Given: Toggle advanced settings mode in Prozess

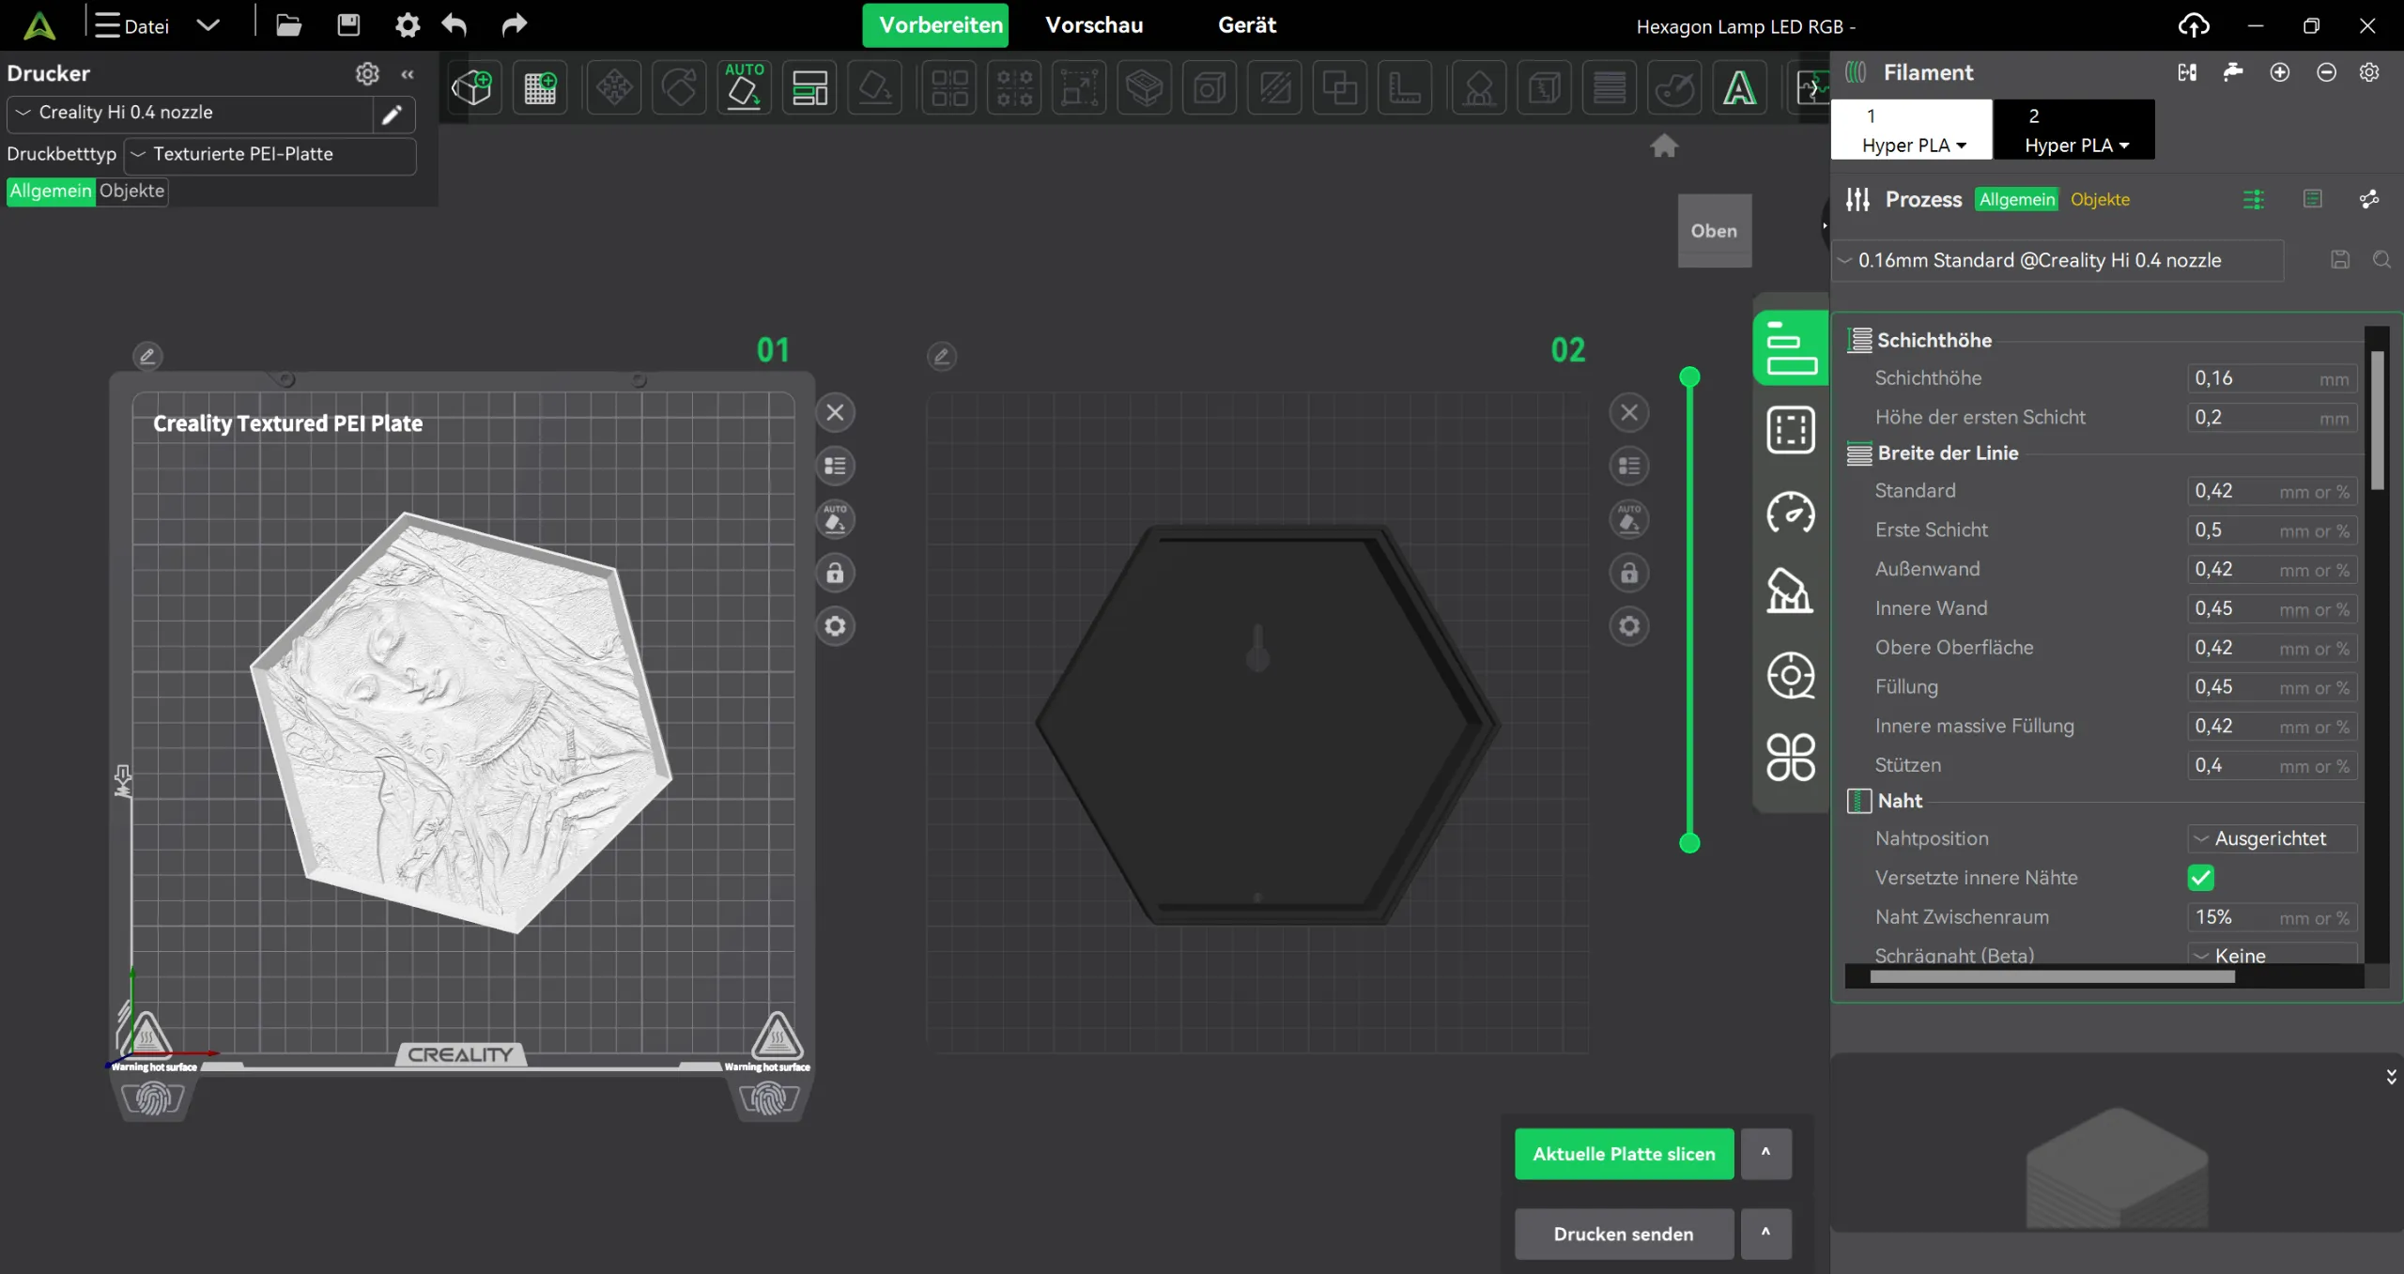Looking at the screenshot, I should 2254,199.
